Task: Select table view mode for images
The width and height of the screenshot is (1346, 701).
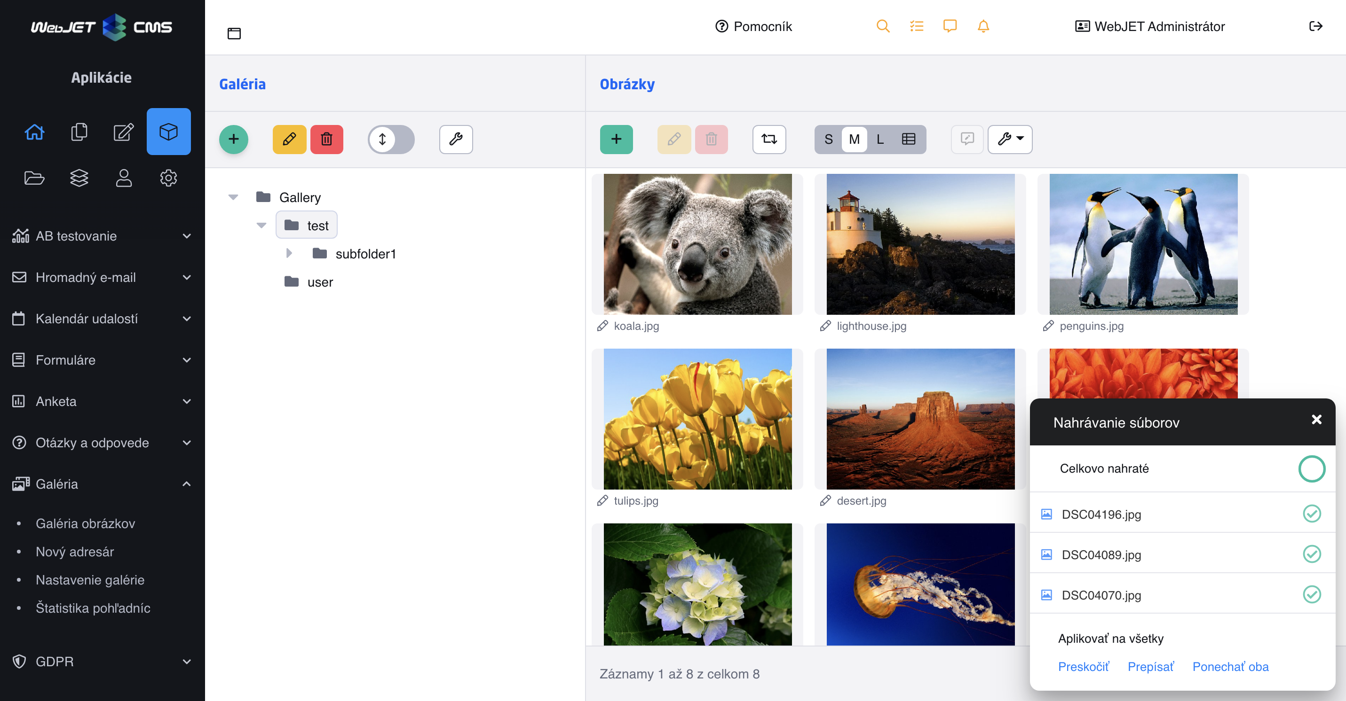Action: [909, 140]
